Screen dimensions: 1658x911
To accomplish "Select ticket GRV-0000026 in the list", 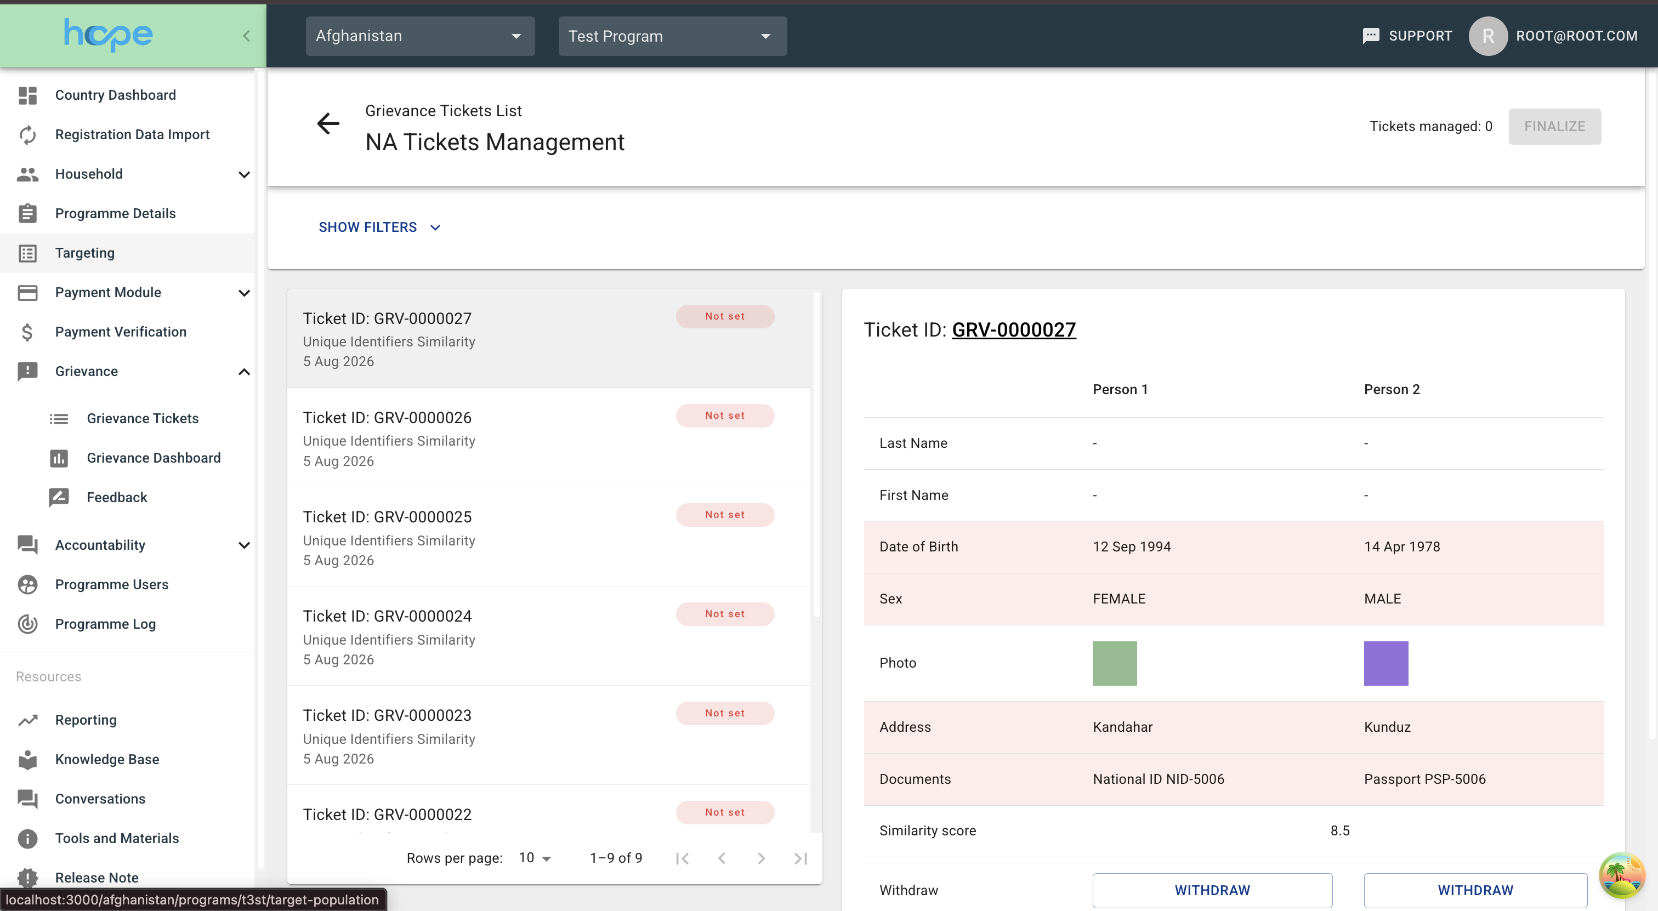I will tap(548, 438).
